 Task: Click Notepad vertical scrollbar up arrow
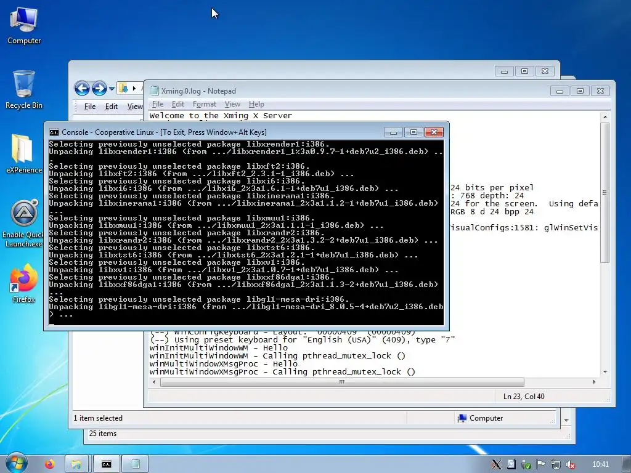click(x=605, y=117)
